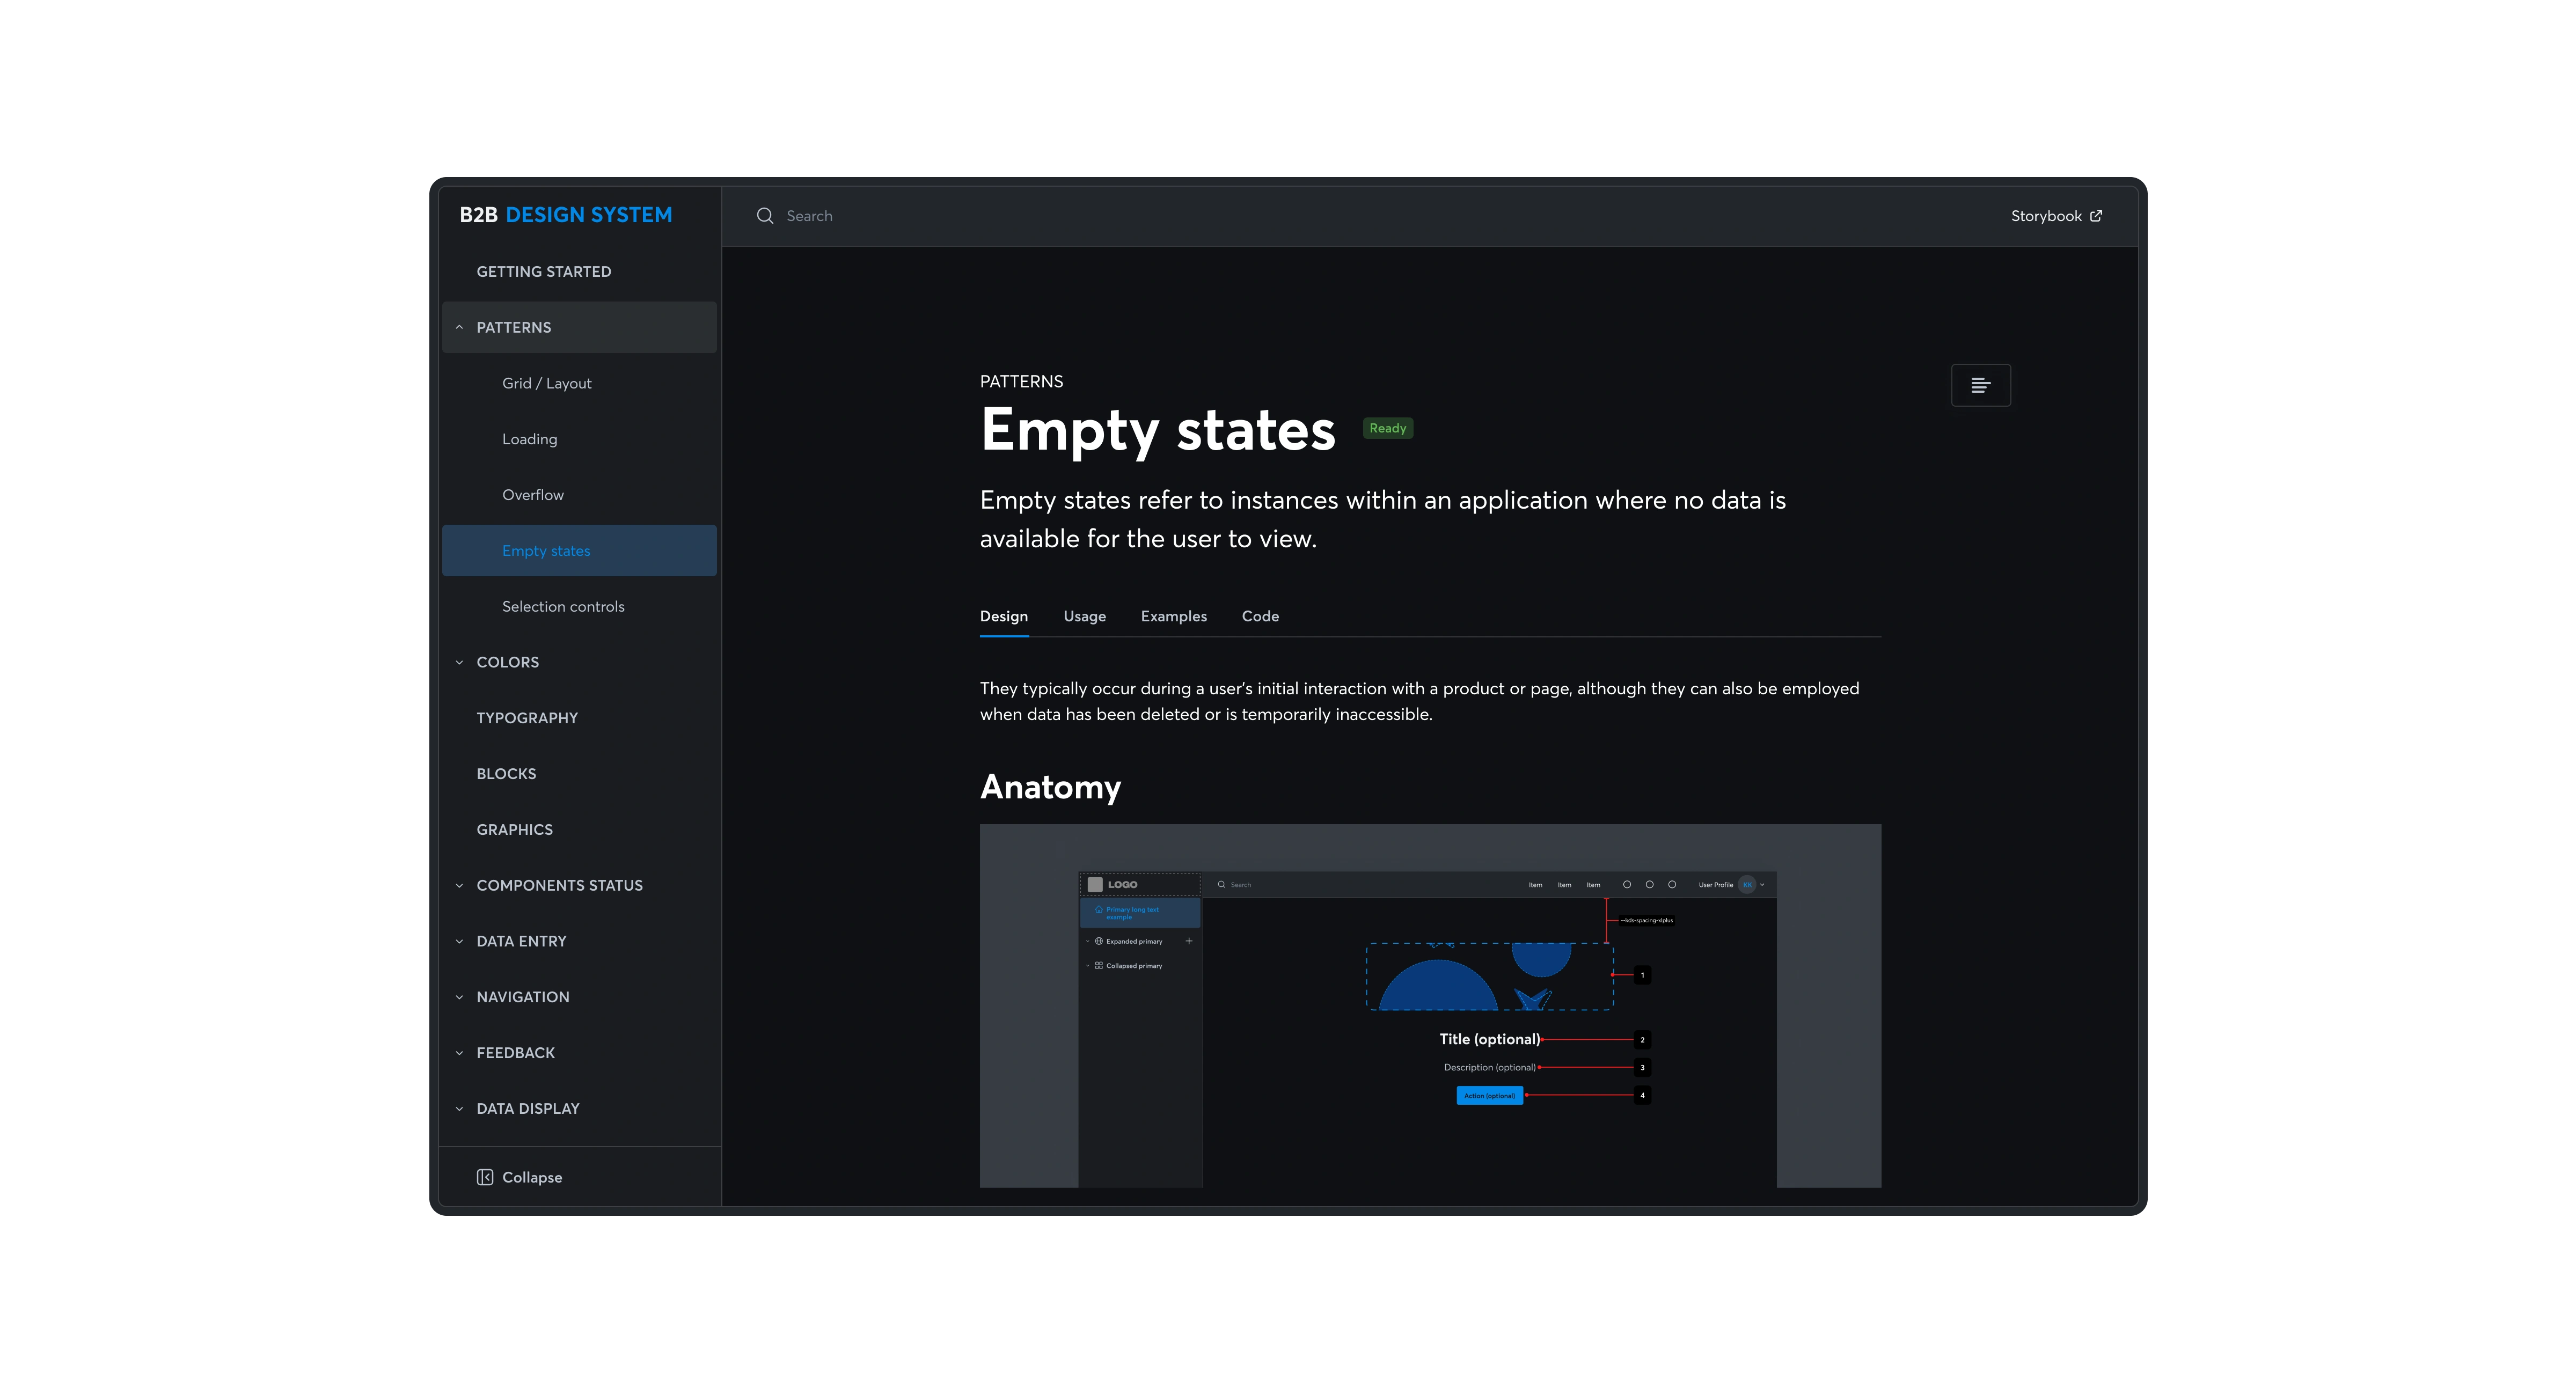Screen dimensions: 2576x1395
Task: Click the Collapse button label
Action: coord(532,1177)
